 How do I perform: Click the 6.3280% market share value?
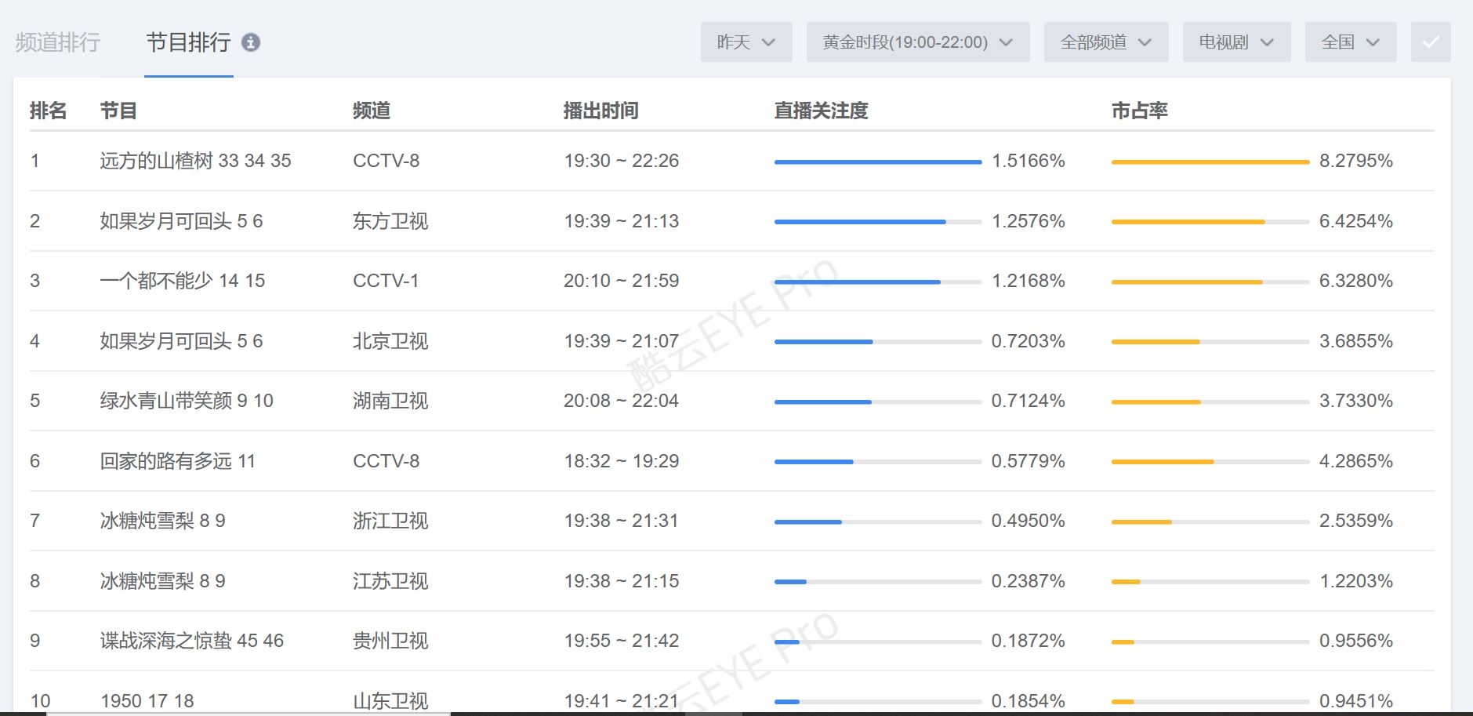pyautogui.click(x=1356, y=281)
